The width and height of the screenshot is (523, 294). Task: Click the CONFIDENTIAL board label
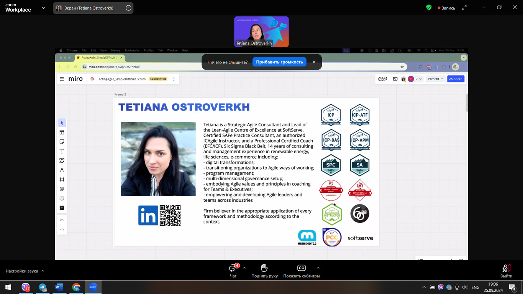158,79
